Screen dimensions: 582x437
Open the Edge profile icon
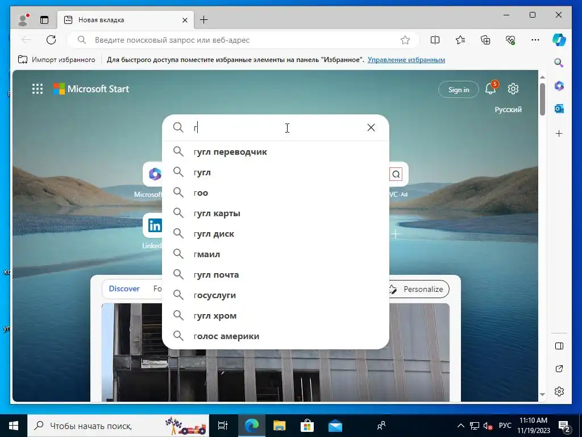[23, 20]
